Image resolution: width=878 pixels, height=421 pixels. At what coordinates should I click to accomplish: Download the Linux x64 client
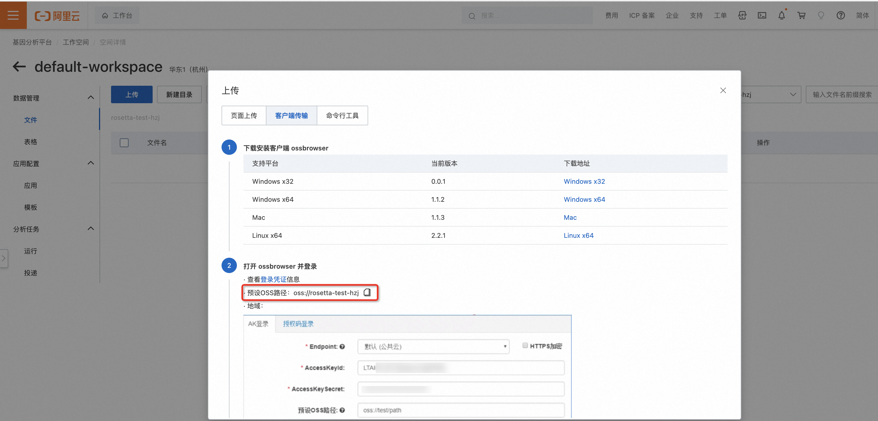click(x=578, y=235)
